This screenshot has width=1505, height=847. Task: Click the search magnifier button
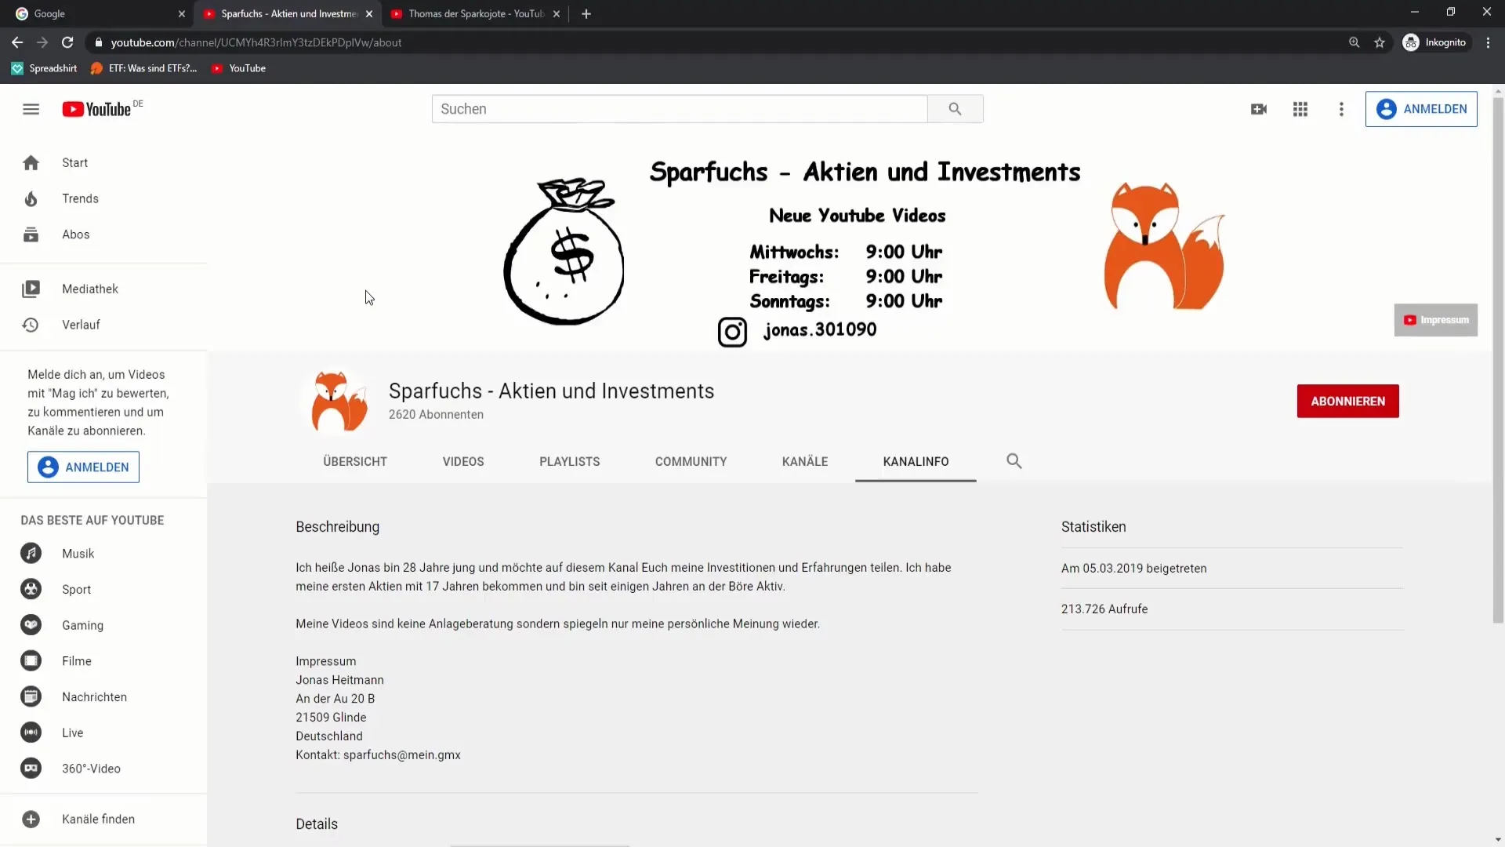click(x=955, y=109)
